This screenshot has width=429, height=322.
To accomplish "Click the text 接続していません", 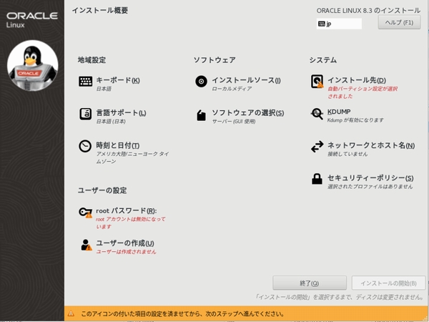I will pos(347,154).
